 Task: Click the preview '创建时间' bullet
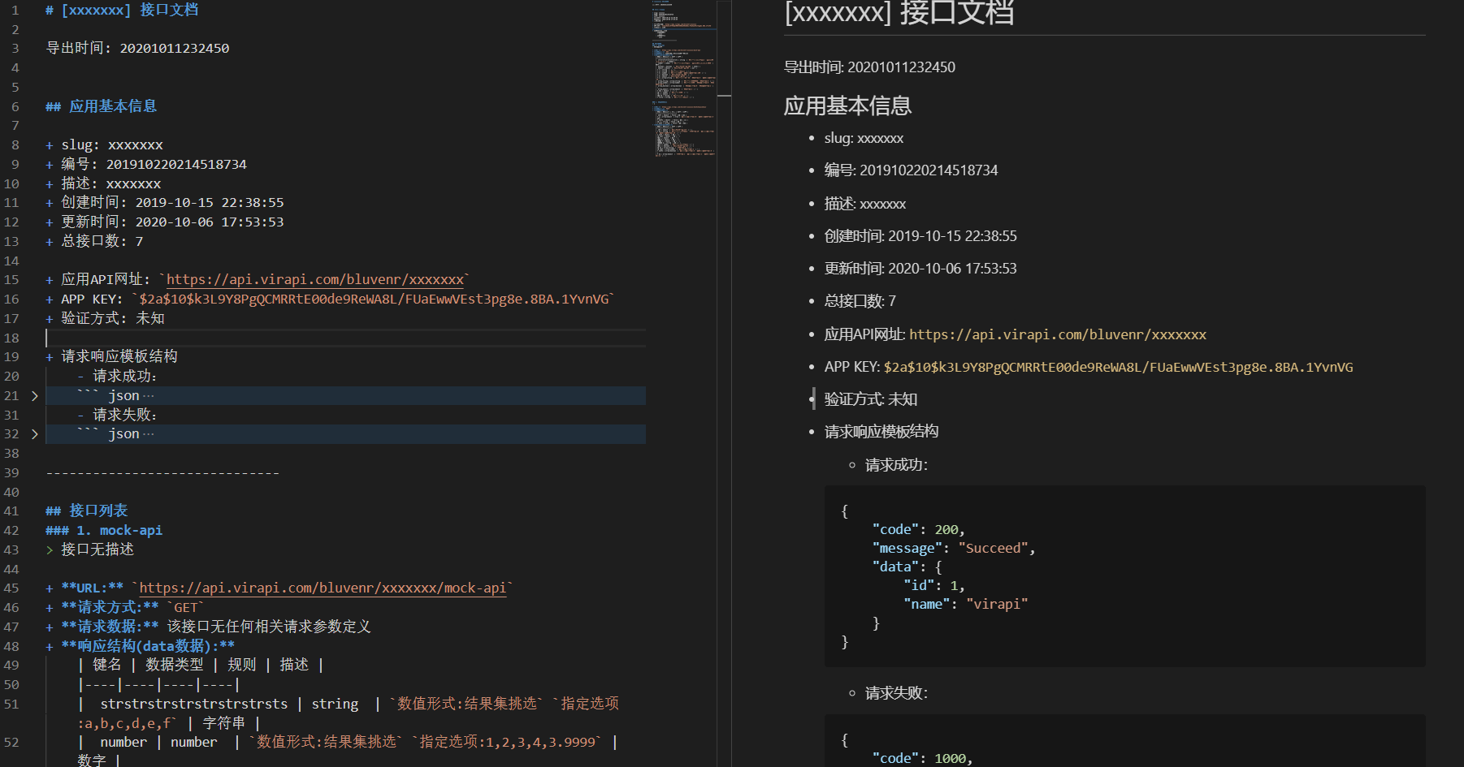tap(920, 236)
